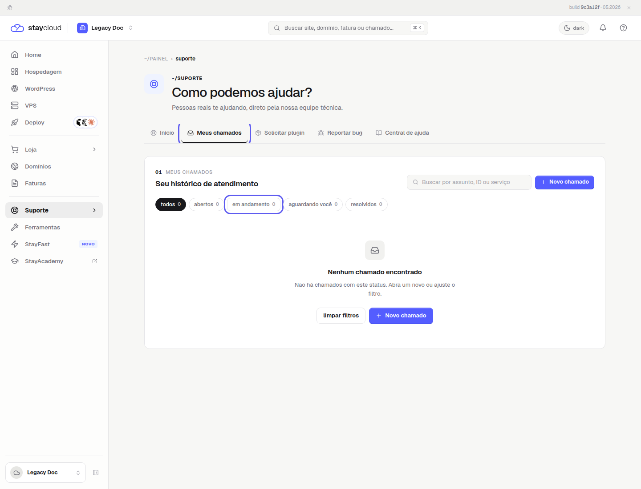This screenshot has width=641, height=489.
Task: Click the Deploy framework badges icon
Action: [x=85, y=122]
